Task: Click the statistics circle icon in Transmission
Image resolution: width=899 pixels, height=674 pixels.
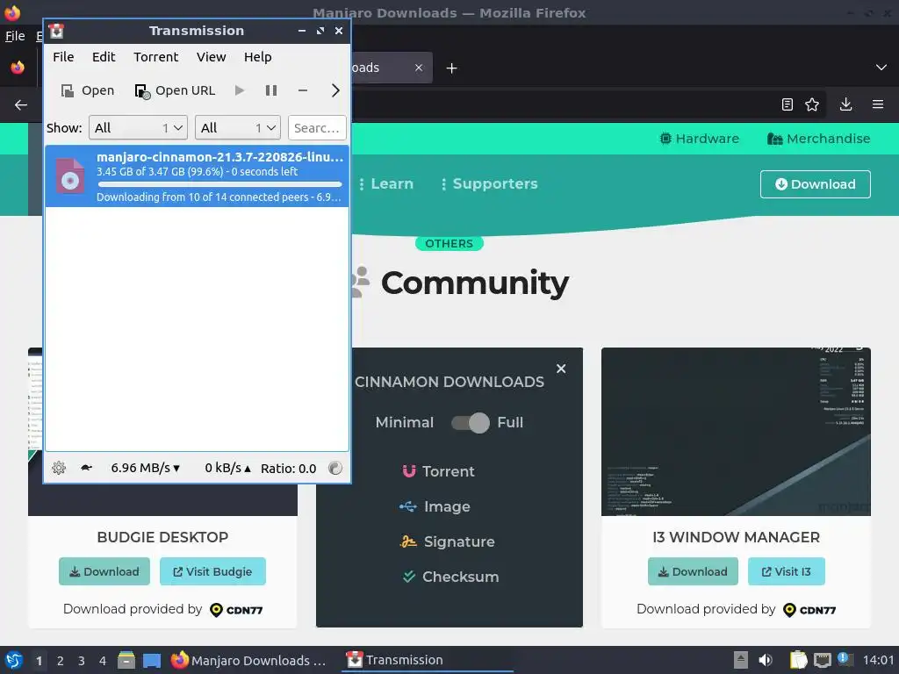Action: 335,469
